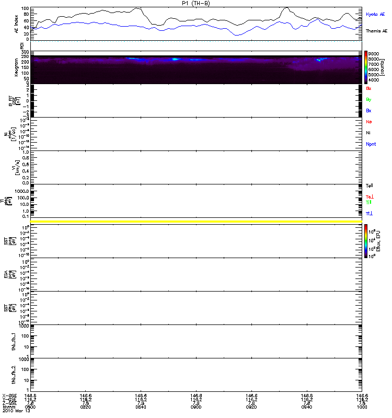Click the hhmm row label

click(x=9, y=407)
